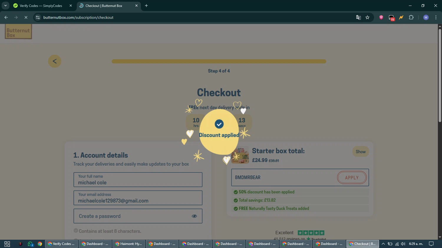Bookmark this page with the star icon
The image size is (442, 248).
pyautogui.click(x=367, y=17)
